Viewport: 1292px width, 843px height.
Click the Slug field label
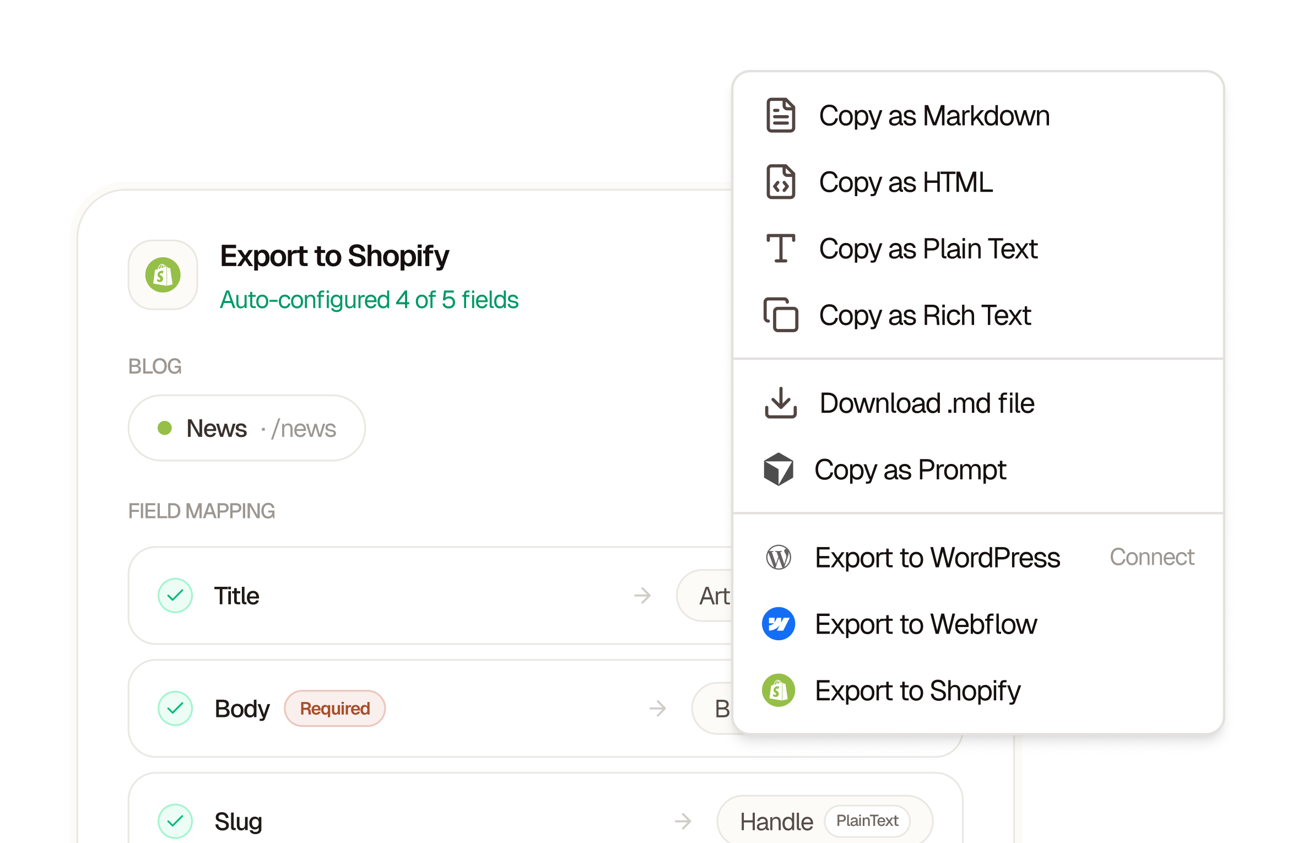(238, 822)
